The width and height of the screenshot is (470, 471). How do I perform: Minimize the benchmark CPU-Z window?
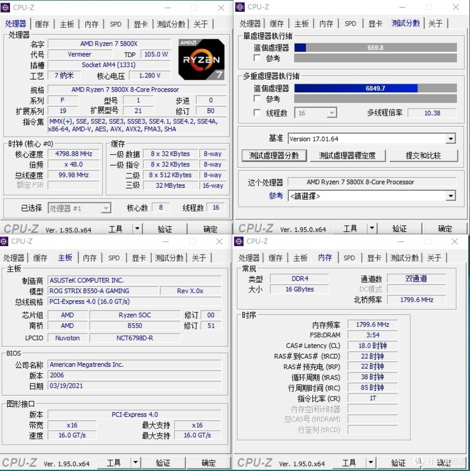pos(402,7)
